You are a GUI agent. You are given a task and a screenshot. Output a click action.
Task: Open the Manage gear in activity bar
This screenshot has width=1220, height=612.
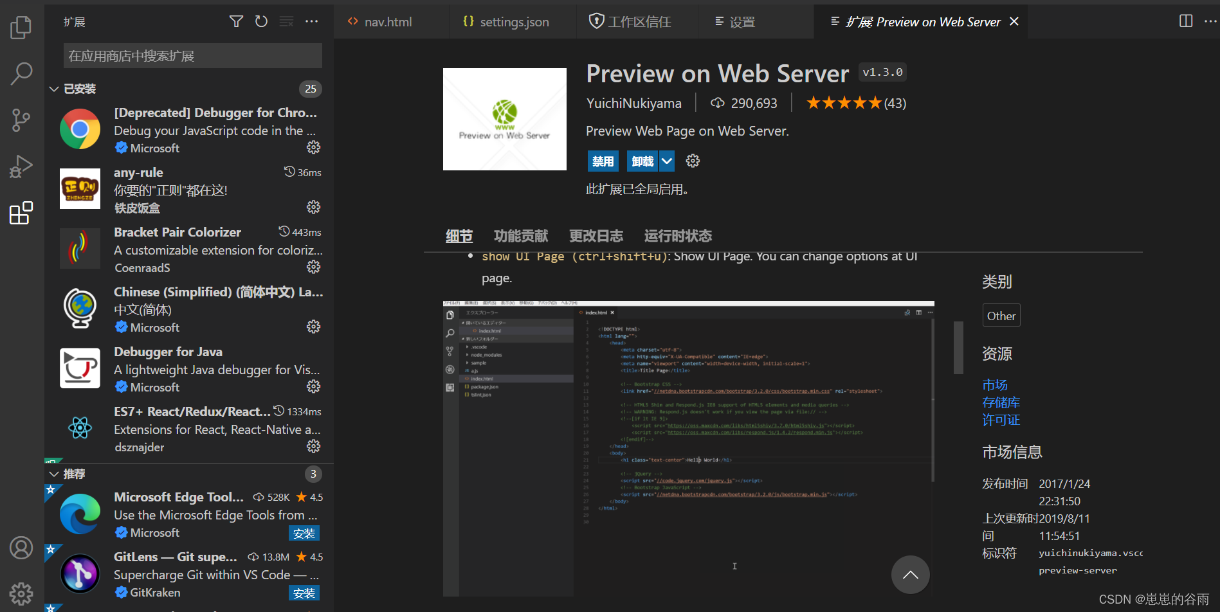pos(21,594)
